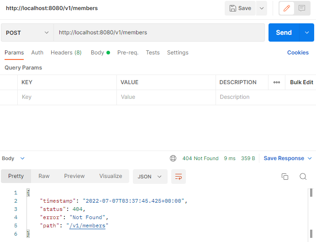The height and width of the screenshot is (242, 316).
Task: Open the query params column options ellipsis
Action: (277, 82)
